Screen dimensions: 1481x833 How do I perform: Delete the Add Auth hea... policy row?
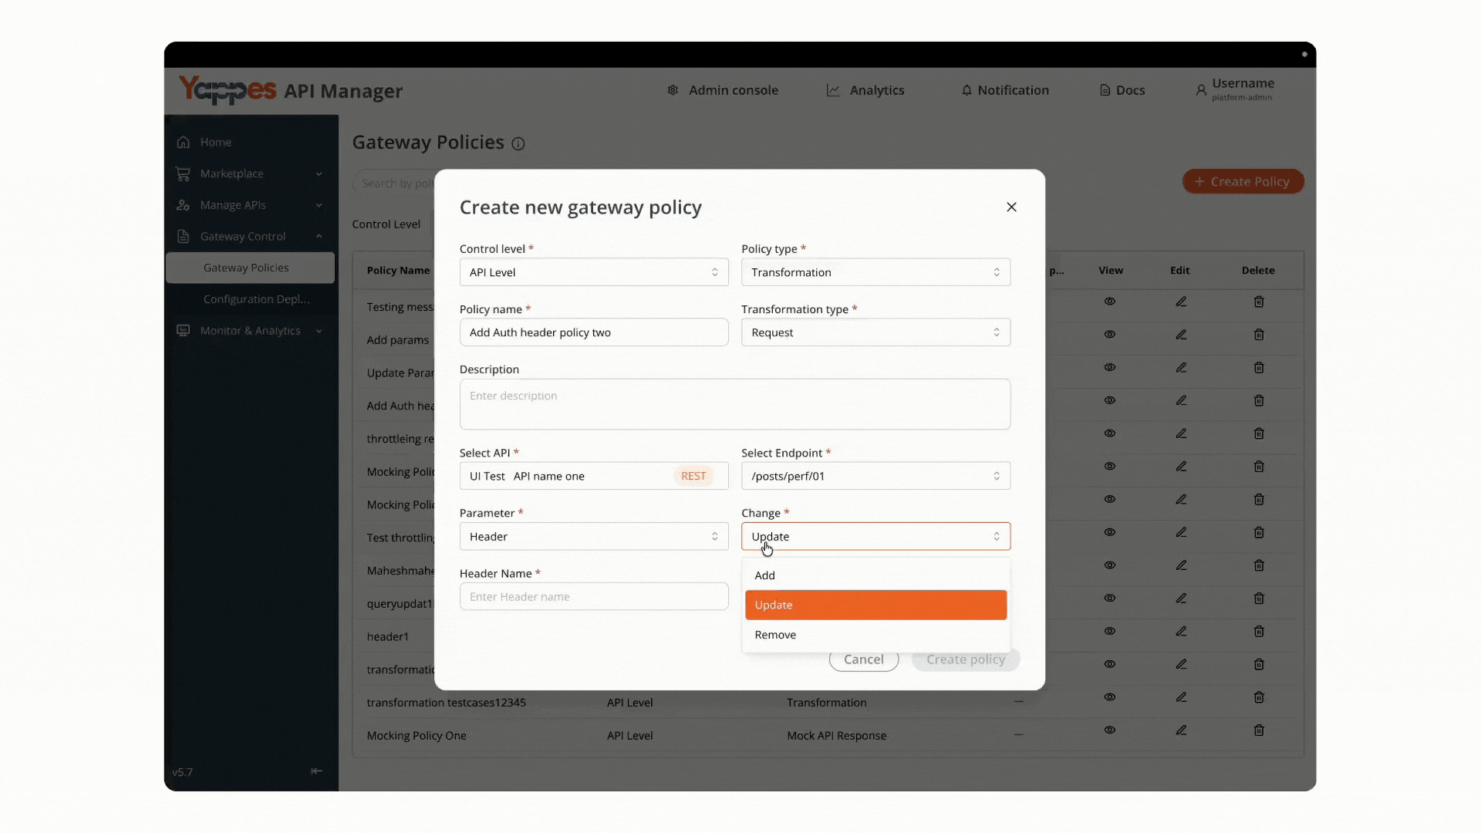pos(1259,400)
